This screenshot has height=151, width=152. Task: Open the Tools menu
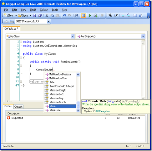point(55,10)
